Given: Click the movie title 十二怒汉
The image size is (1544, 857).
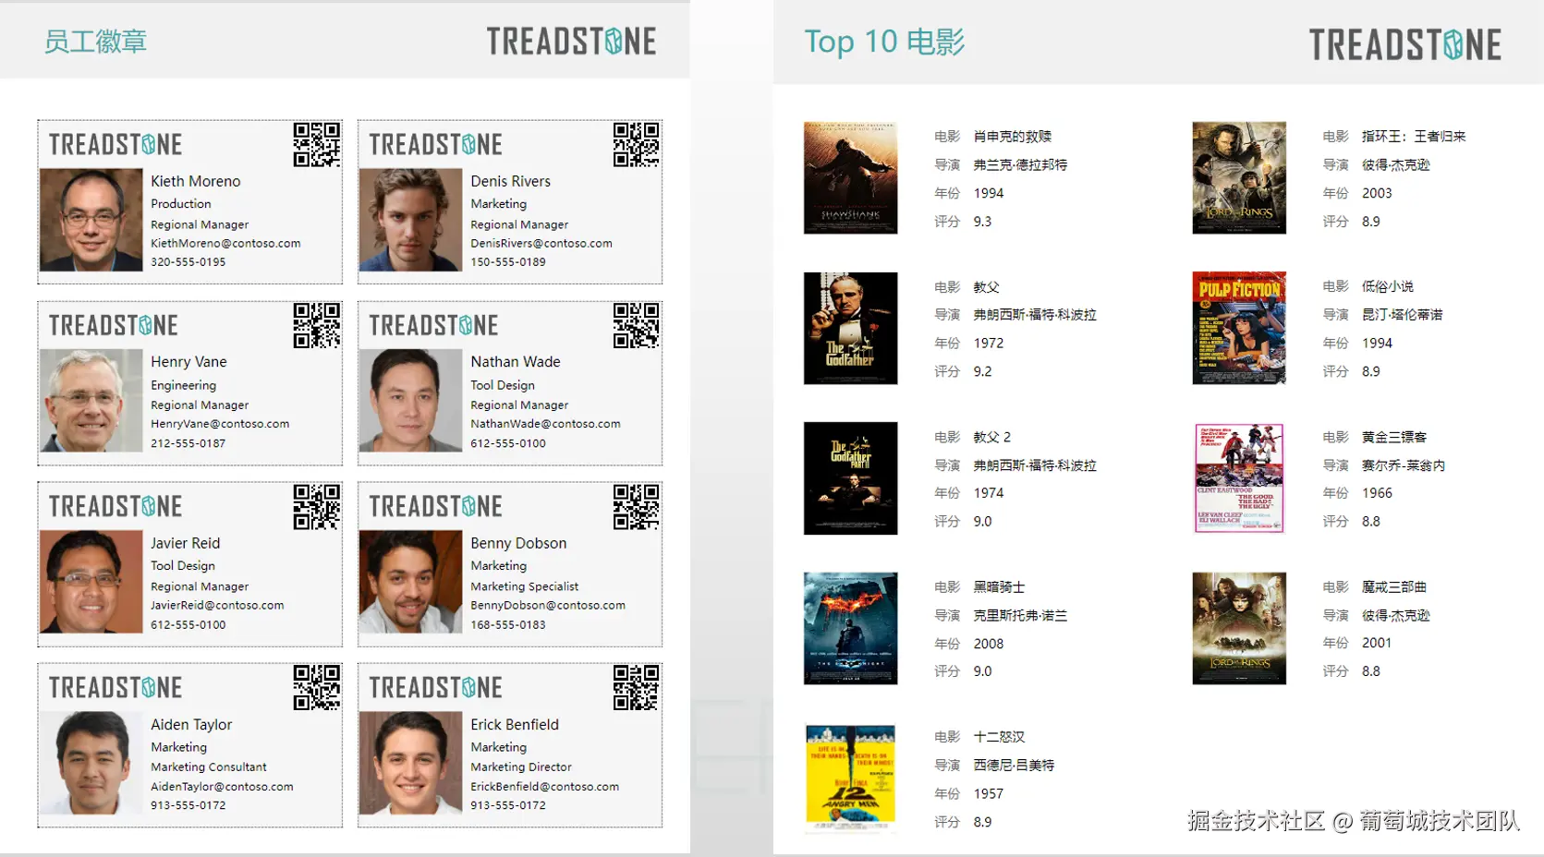Looking at the screenshot, I should pos(999,737).
